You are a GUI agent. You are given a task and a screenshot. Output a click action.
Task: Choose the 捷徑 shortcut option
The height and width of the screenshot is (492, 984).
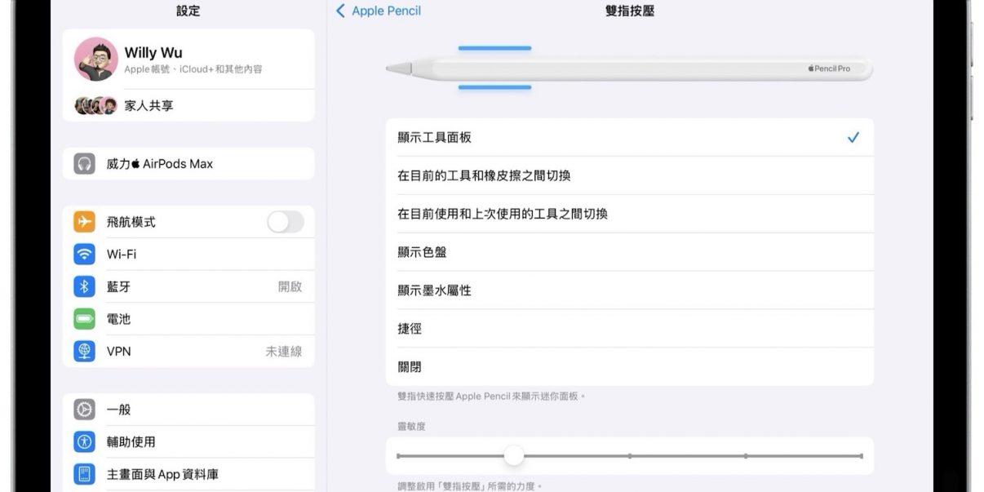tap(628, 329)
